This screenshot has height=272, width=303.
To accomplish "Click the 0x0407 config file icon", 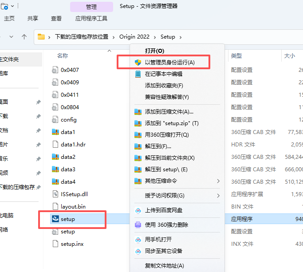I will (x=55, y=70).
